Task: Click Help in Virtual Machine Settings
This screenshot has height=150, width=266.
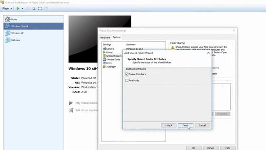Action: pos(227,148)
